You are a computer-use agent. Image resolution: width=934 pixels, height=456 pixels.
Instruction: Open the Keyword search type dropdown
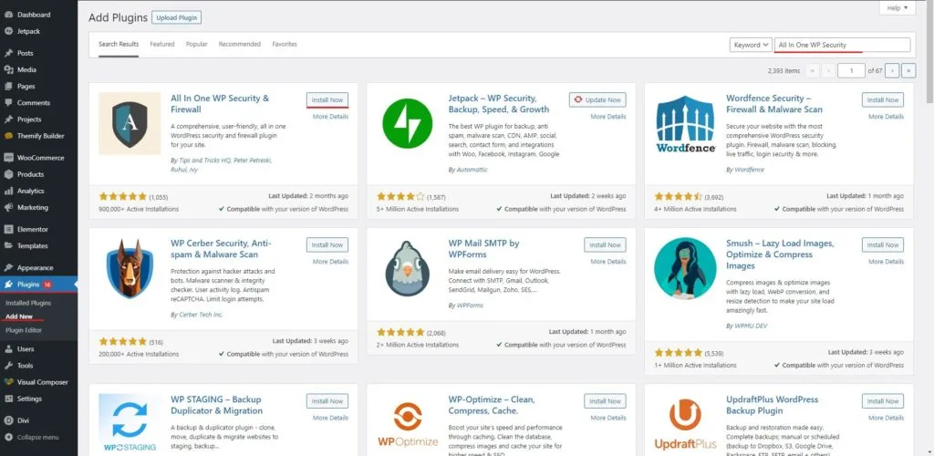[751, 45]
